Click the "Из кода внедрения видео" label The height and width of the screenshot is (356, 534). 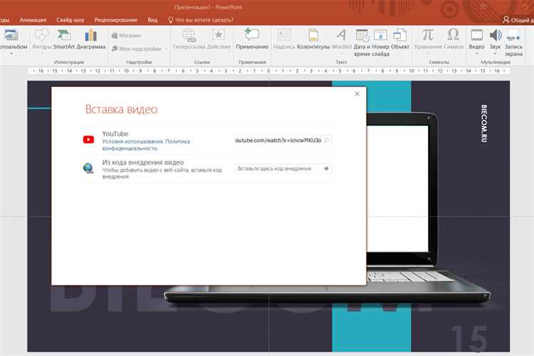click(142, 162)
